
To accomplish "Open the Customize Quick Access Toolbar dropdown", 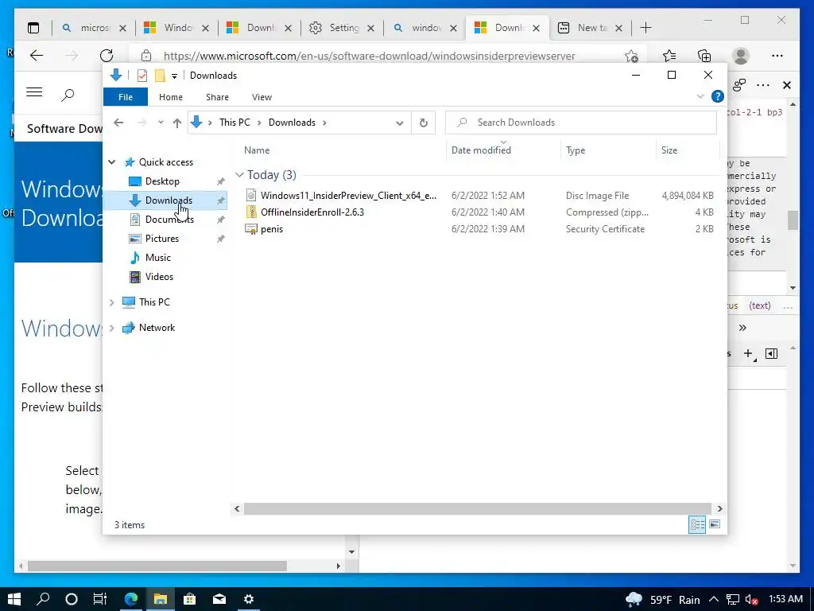I will click(x=174, y=76).
